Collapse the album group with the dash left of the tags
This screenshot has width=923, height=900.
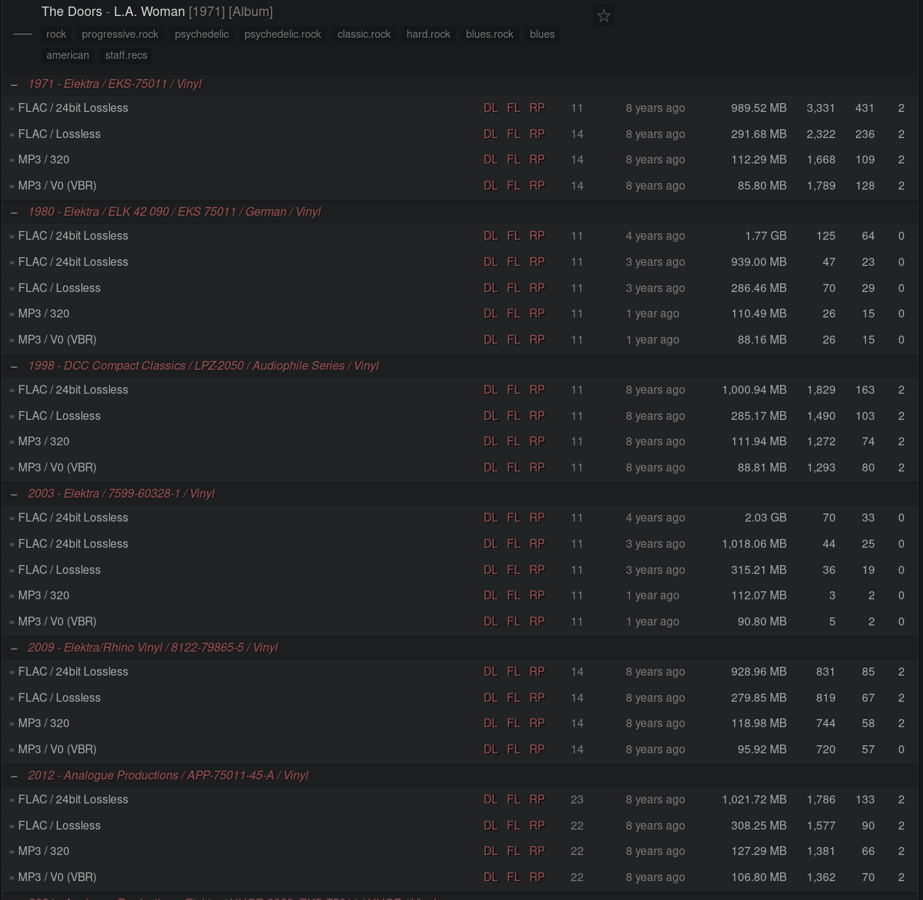pyautogui.click(x=23, y=34)
